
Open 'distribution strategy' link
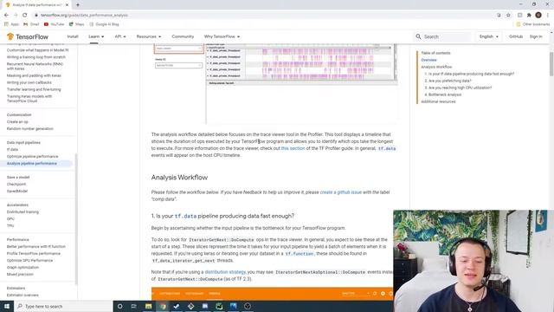point(225,272)
